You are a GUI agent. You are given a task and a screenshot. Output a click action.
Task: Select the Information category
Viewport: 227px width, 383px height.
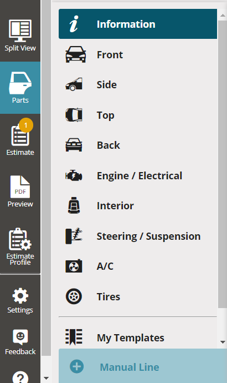click(x=138, y=24)
